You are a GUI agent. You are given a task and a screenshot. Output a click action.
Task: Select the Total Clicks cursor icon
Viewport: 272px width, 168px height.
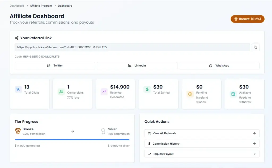(x=18, y=90)
